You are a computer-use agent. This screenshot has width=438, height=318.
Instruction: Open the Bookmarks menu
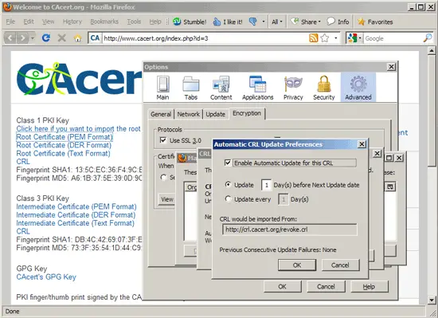click(x=104, y=22)
